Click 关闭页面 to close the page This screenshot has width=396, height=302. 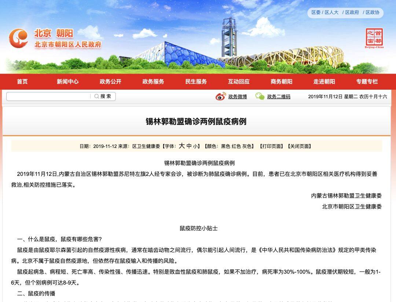[x=300, y=146]
